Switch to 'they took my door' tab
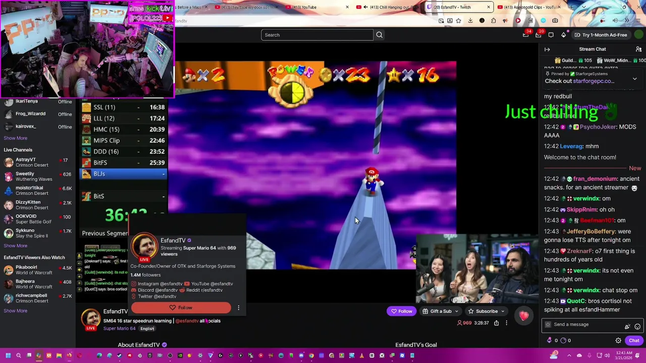646x363 pixels. click(245, 7)
